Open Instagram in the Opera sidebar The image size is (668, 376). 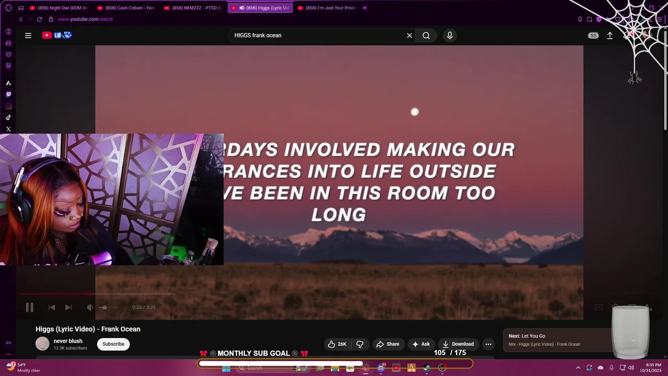tap(8, 106)
